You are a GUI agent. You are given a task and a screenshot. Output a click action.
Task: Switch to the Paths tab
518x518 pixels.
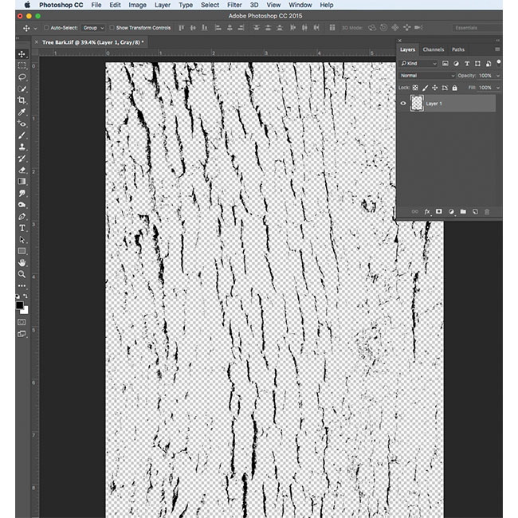[458, 49]
